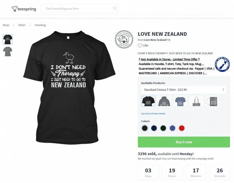Choose the dark green color swatch

pos(163,128)
